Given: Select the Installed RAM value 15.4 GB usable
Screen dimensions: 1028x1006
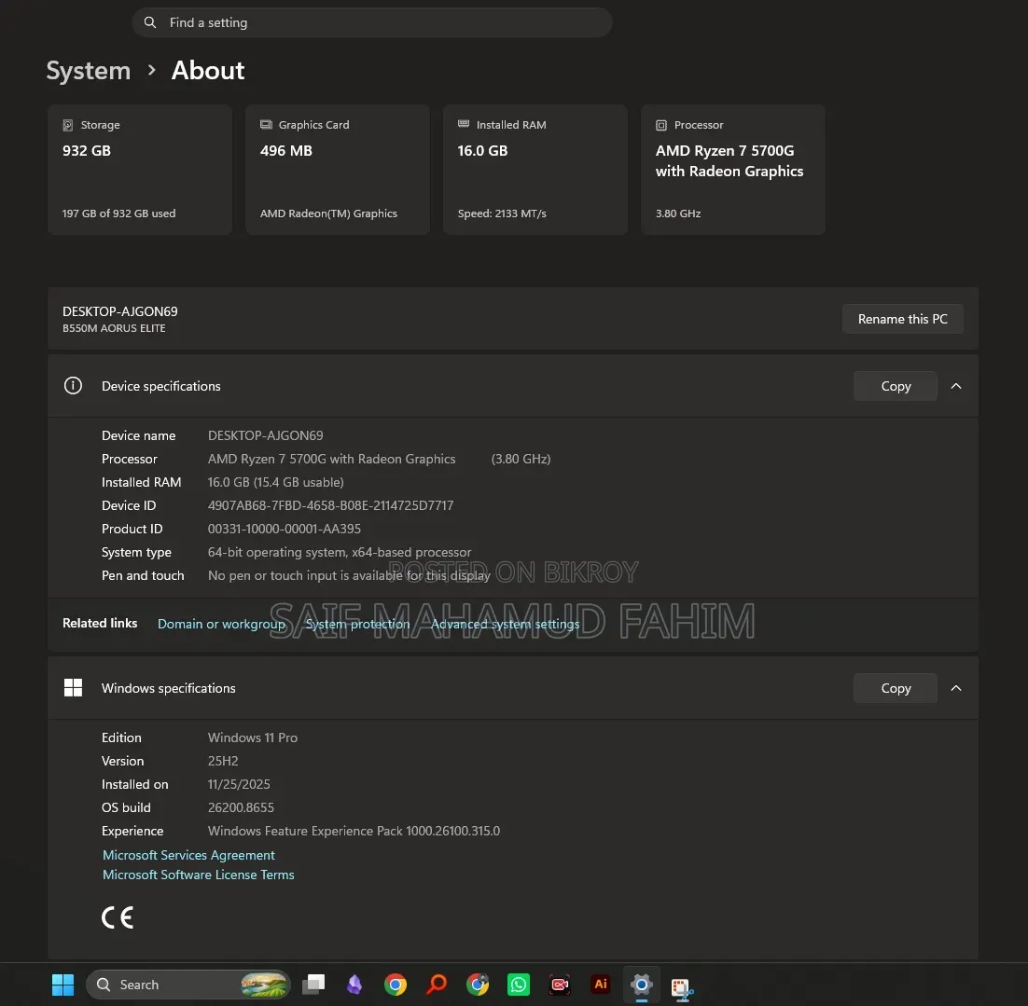Looking at the screenshot, I should 275,482.
